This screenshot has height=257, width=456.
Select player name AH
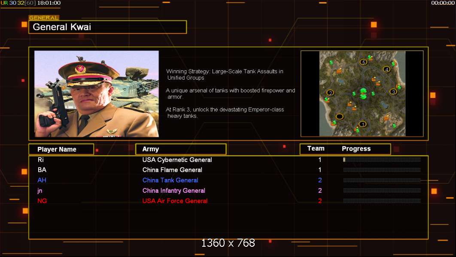[42, 180]
